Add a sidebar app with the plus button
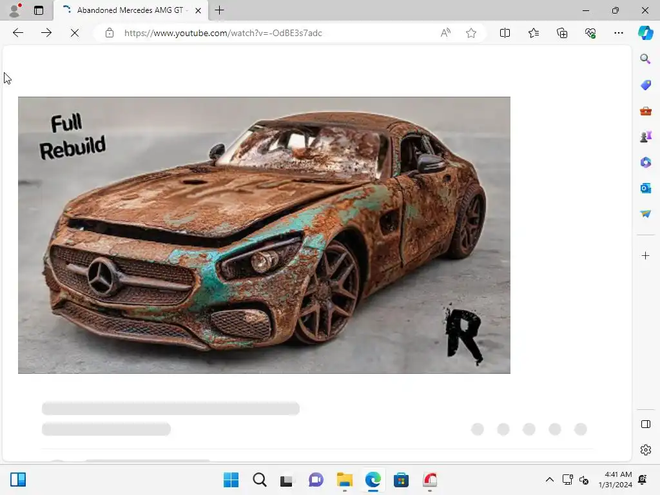Viewport: 660px width, 495px height. coord(645,255)
